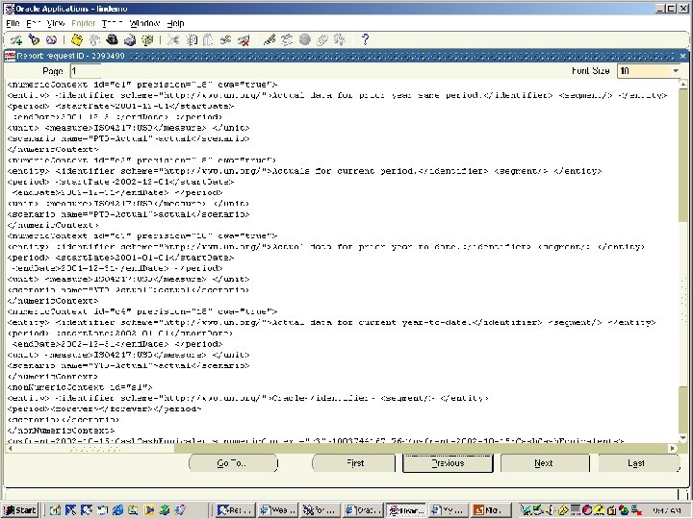
Task: Click the Close Form toolbar icon
Action: pyautogui.click(x=146, y=40)
